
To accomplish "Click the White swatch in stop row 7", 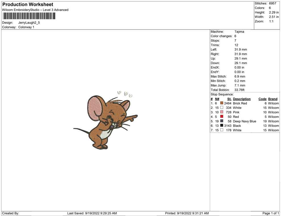I will 222,130.
